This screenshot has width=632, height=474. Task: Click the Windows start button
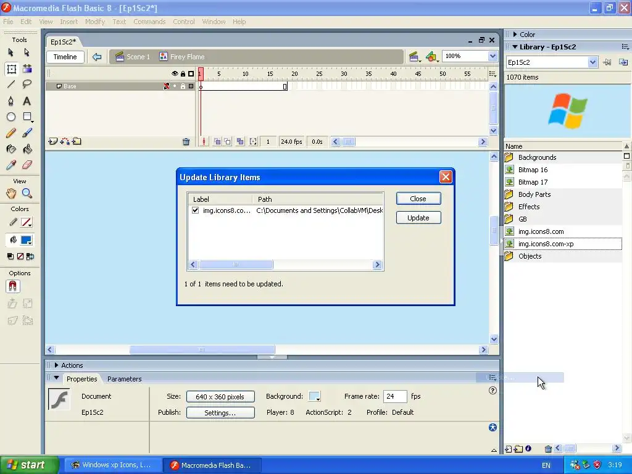[29, 465]
